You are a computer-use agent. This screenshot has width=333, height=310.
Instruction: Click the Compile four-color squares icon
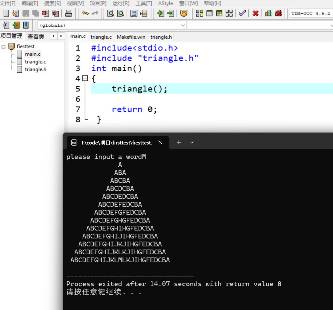(x=200, y=13)
